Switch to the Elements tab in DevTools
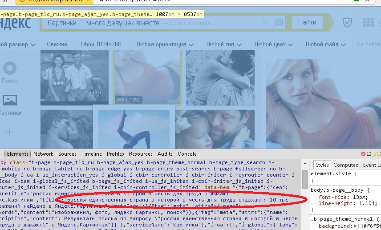The width and height of the screenshot is (381, 230). (17, 154)
